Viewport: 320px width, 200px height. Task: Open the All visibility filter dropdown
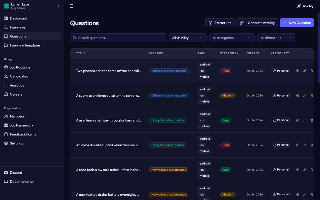pos(188,38)
